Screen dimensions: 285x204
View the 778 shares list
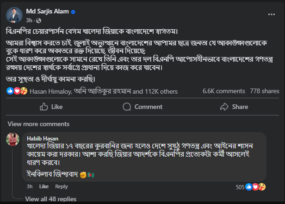pyautogui.click(x=263, y=91)
